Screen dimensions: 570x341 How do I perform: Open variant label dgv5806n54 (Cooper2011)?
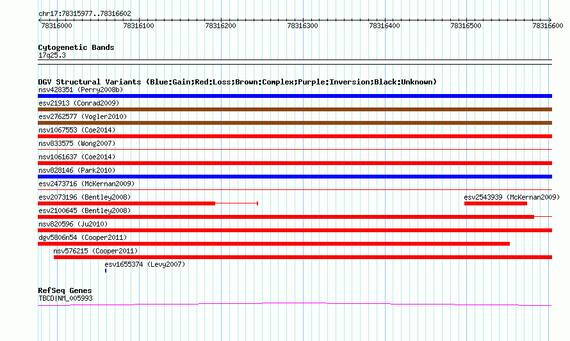(83, 237)
